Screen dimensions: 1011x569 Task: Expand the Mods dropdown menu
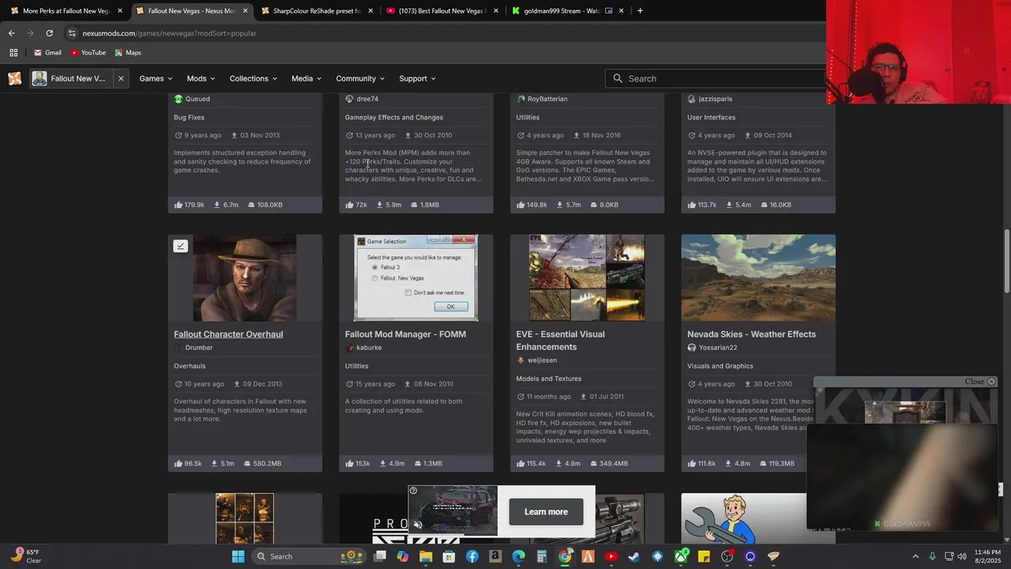pos(201,78)
